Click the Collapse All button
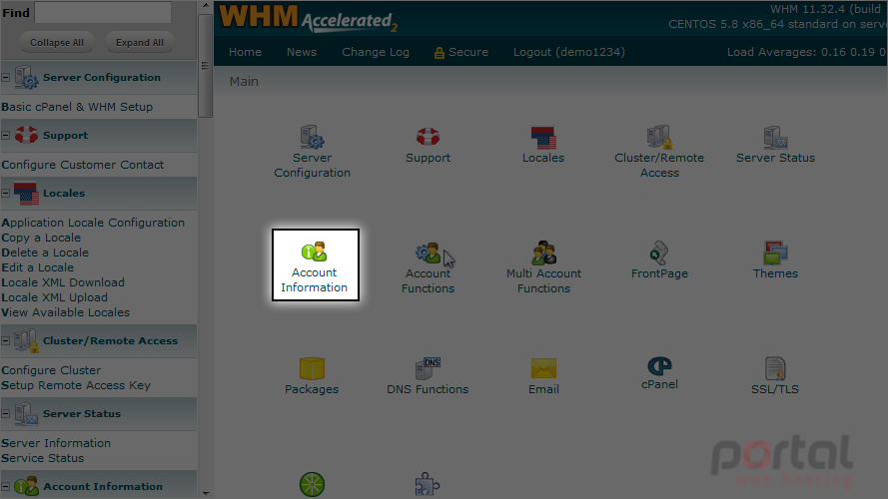Viewport: 888px width, 499px height. point(57,43)
